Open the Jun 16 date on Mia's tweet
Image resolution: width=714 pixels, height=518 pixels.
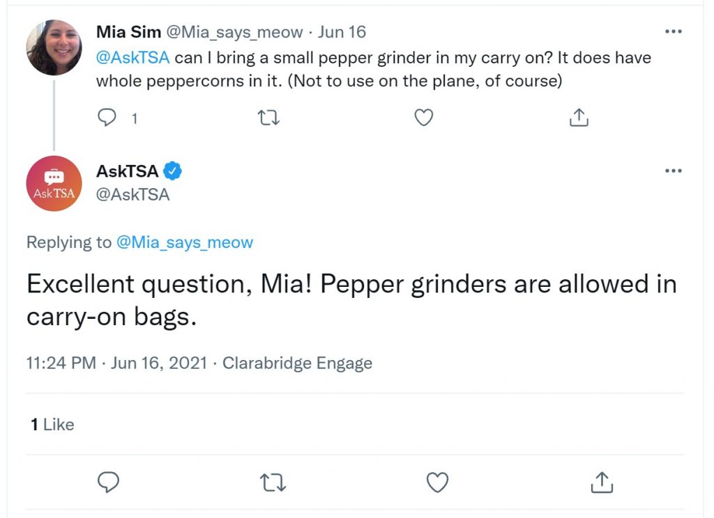(342, 32)
